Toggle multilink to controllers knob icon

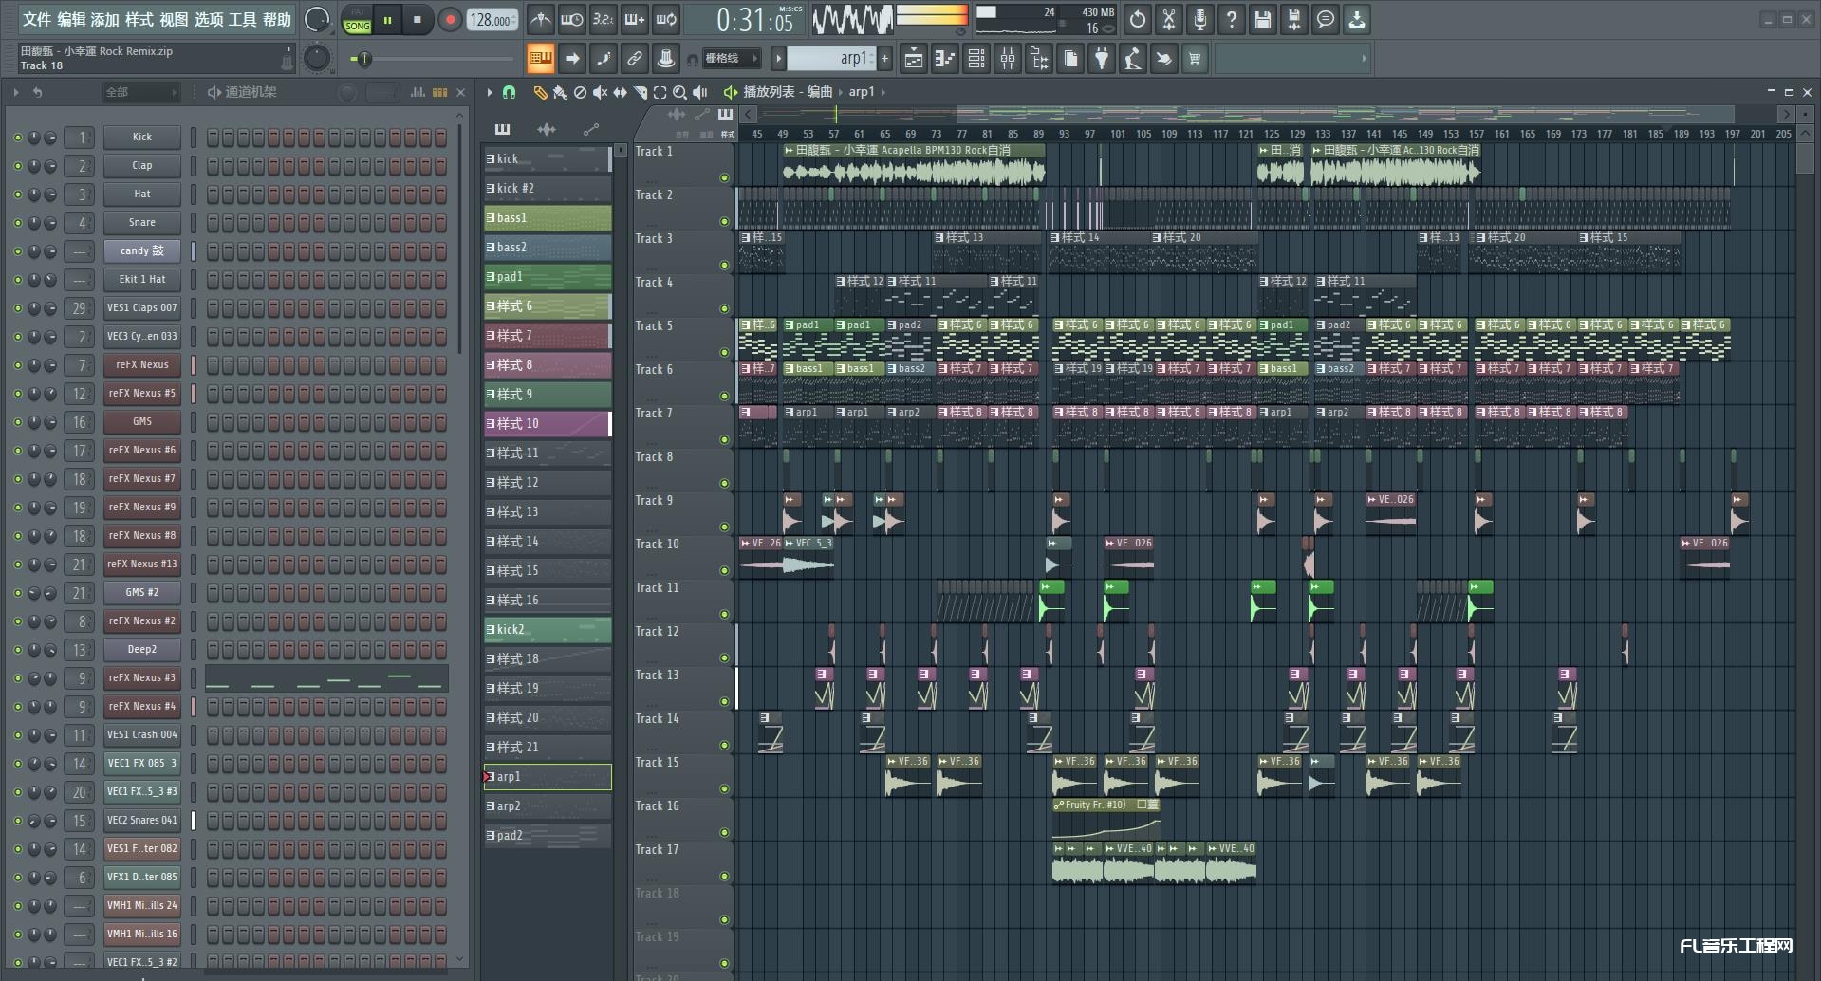coord(666,59)
